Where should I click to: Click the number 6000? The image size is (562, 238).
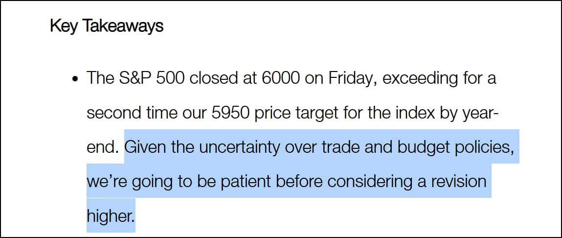click(281, 78)
